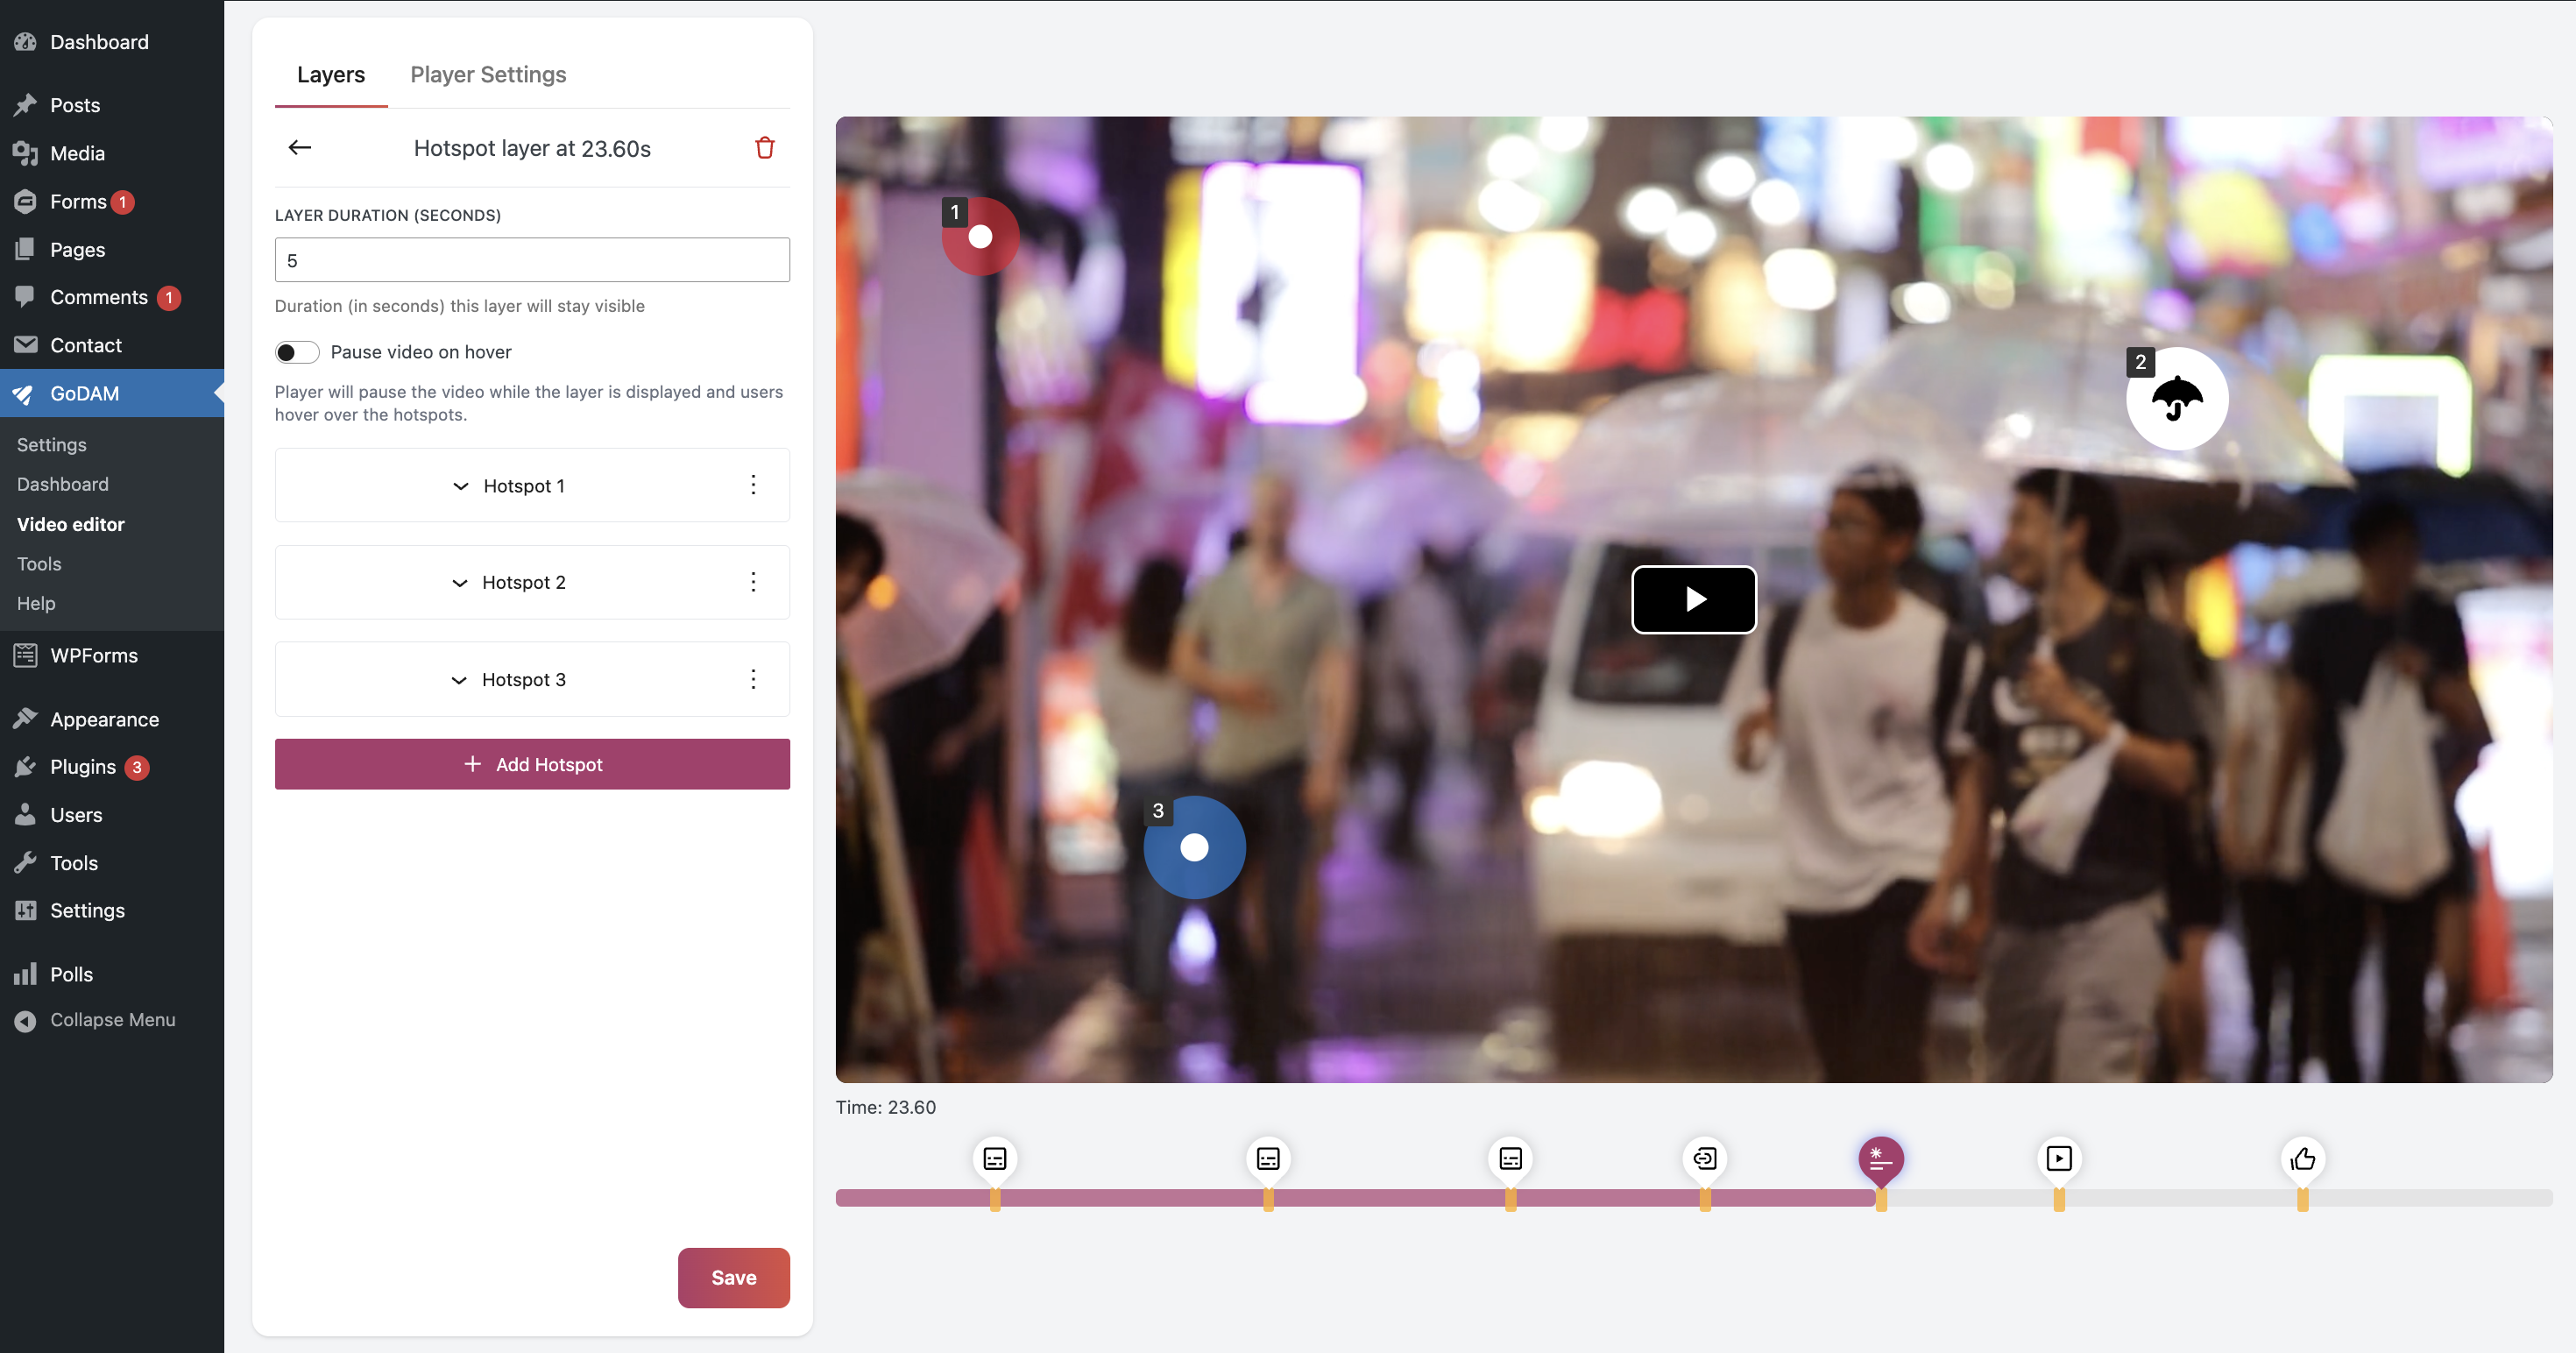Viewport: 2576px width, 1353px height.
Task: Play the video preview
Action: 1694,599
